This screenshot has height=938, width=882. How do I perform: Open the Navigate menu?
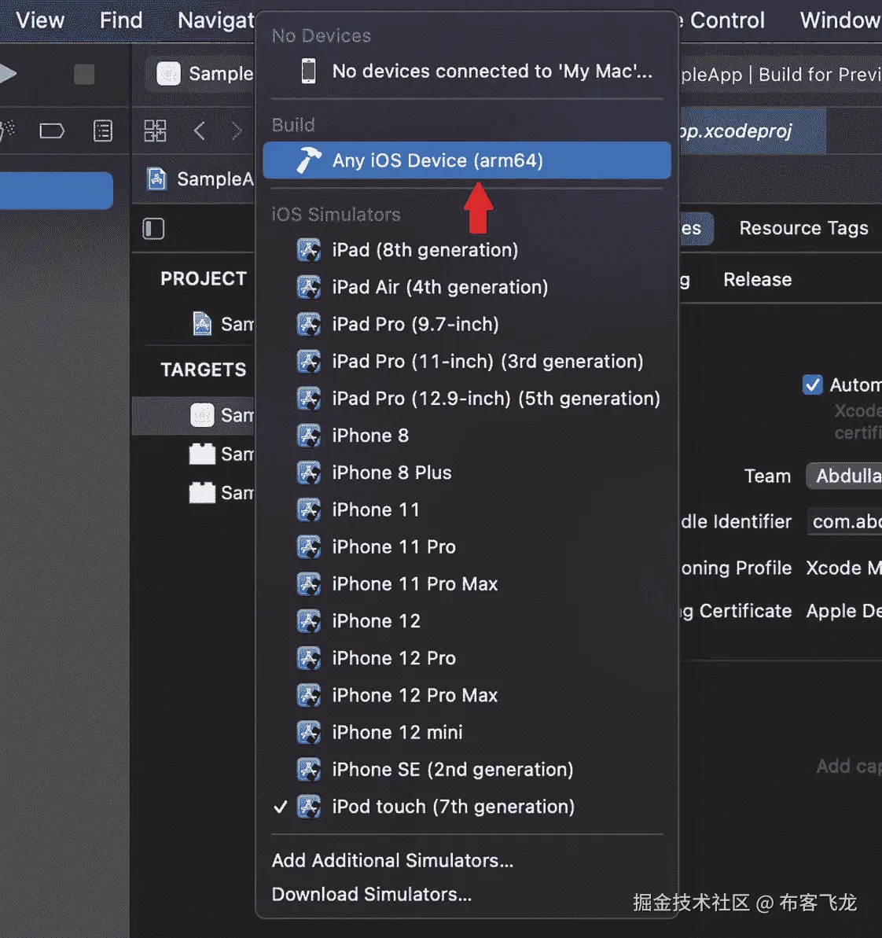click(x=216, y=20)
